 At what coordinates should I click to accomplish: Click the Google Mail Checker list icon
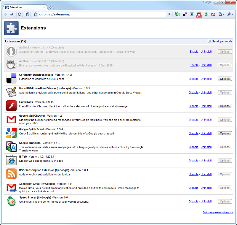click(x=11, y=119)
